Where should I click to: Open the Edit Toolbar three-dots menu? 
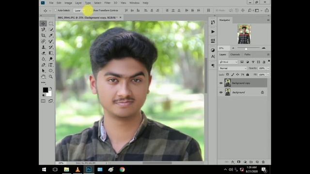tap(43, 83)
